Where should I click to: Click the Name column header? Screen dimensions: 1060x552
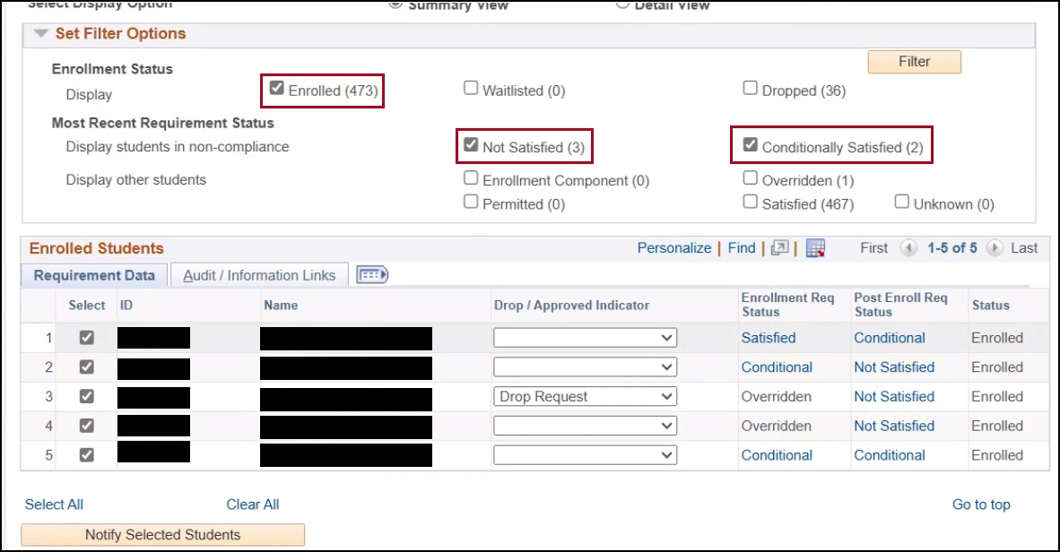click(281, 306)
